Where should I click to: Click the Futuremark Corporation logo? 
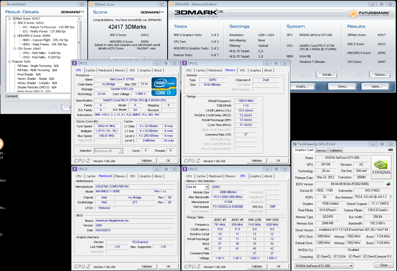point(369,13)
